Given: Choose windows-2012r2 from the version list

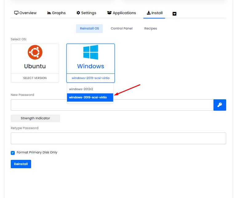Looking at the screenshot, I should [x=81, y=89].
